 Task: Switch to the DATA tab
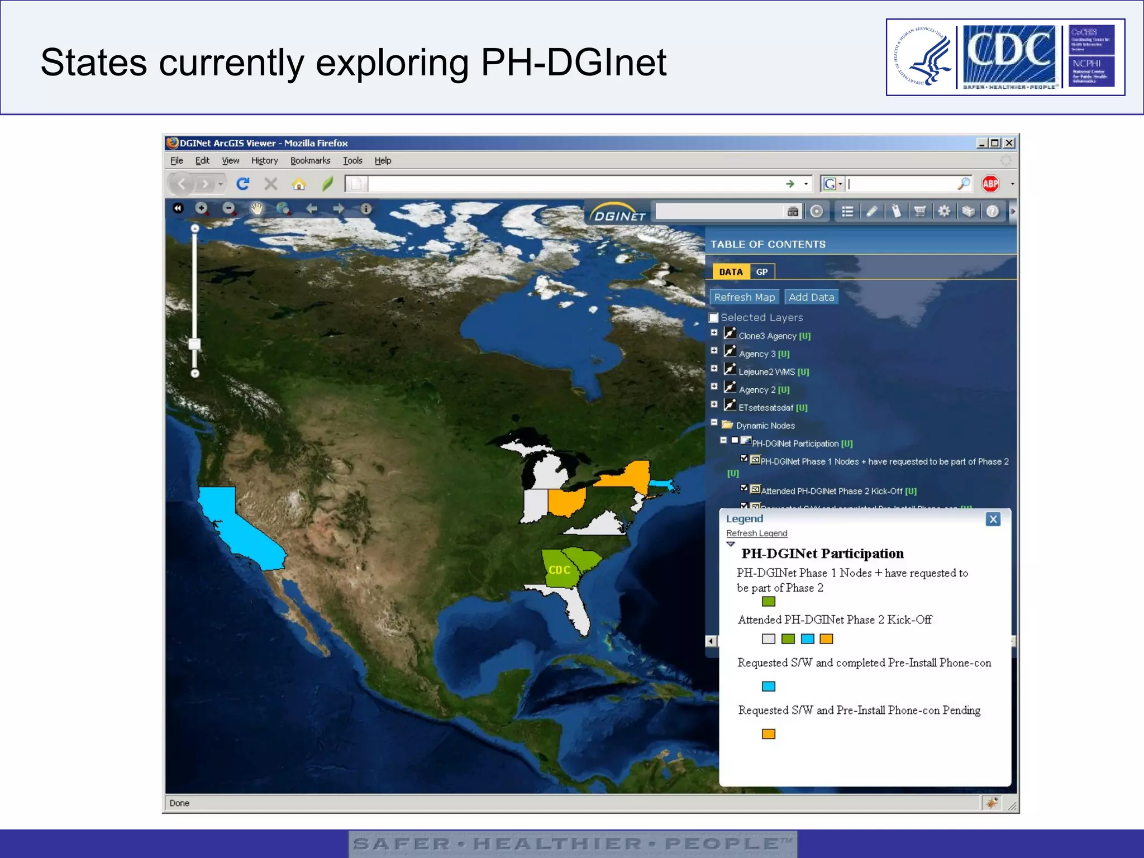731,272
